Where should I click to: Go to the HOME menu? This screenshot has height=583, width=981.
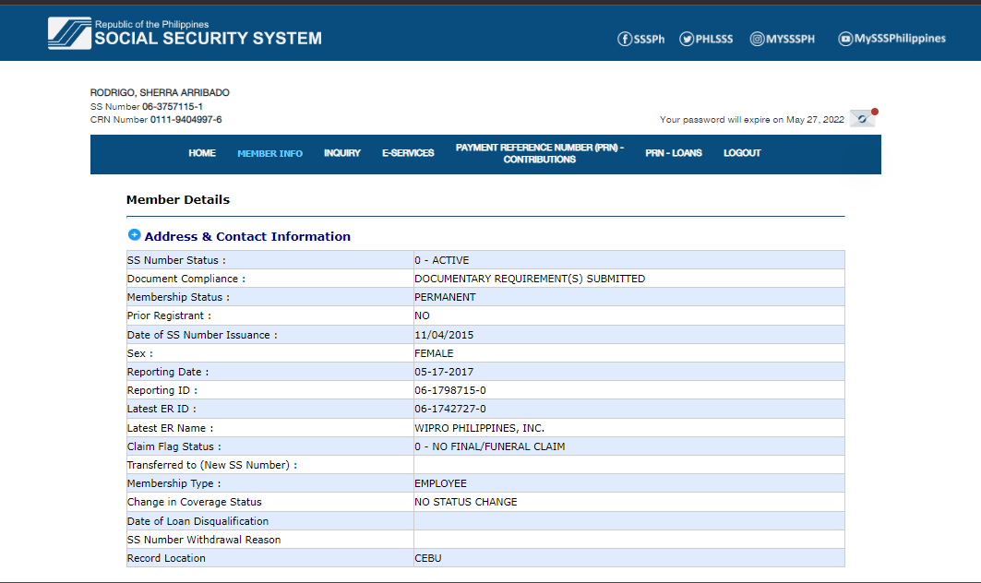pos(202,153)
